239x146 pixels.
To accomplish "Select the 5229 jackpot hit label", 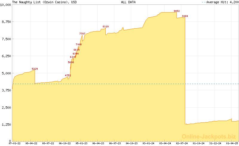I will pyautogui.click(x=35, y=69).
